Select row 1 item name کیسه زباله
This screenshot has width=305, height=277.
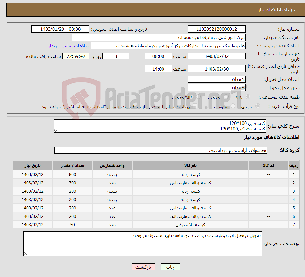click(190, 175)
